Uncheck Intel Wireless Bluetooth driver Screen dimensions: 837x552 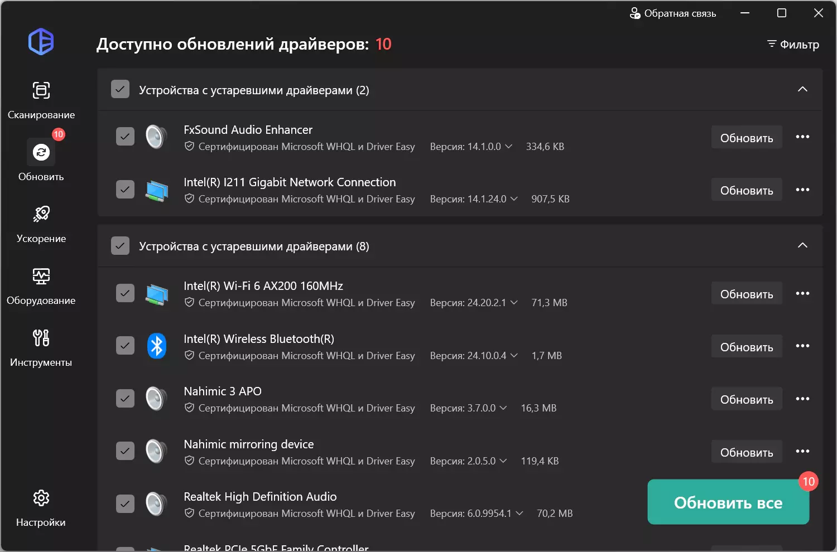click(125, 346)
